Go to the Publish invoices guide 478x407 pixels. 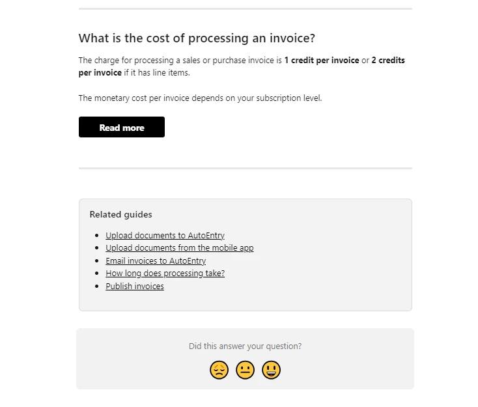[135, 287]
